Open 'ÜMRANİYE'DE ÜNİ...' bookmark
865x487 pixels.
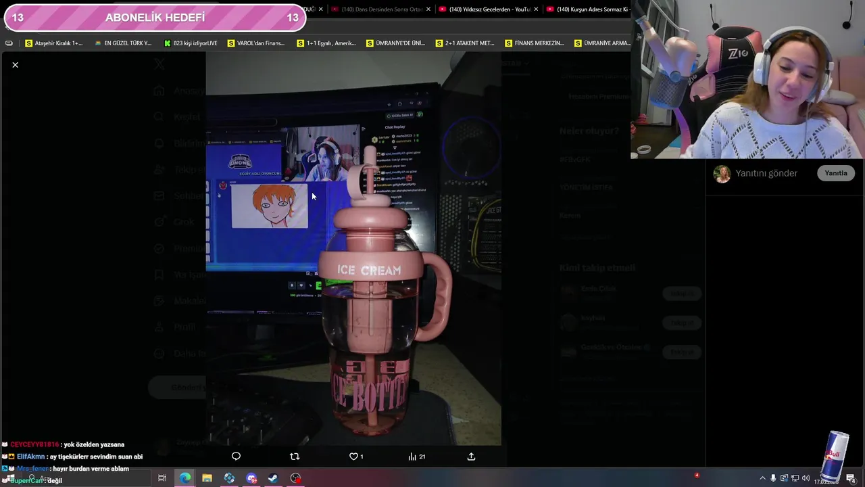point(395,43)
